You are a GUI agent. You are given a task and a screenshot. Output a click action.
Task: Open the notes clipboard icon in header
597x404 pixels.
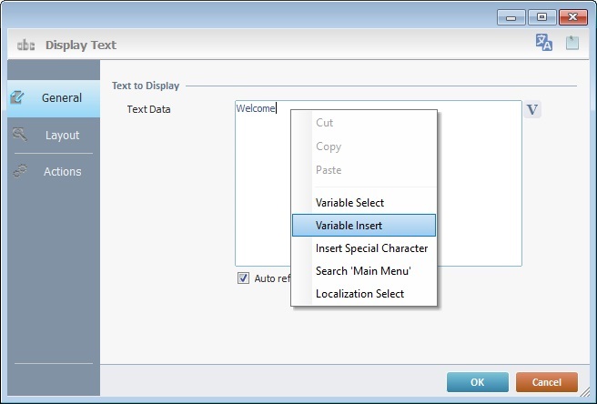point(572,43)
